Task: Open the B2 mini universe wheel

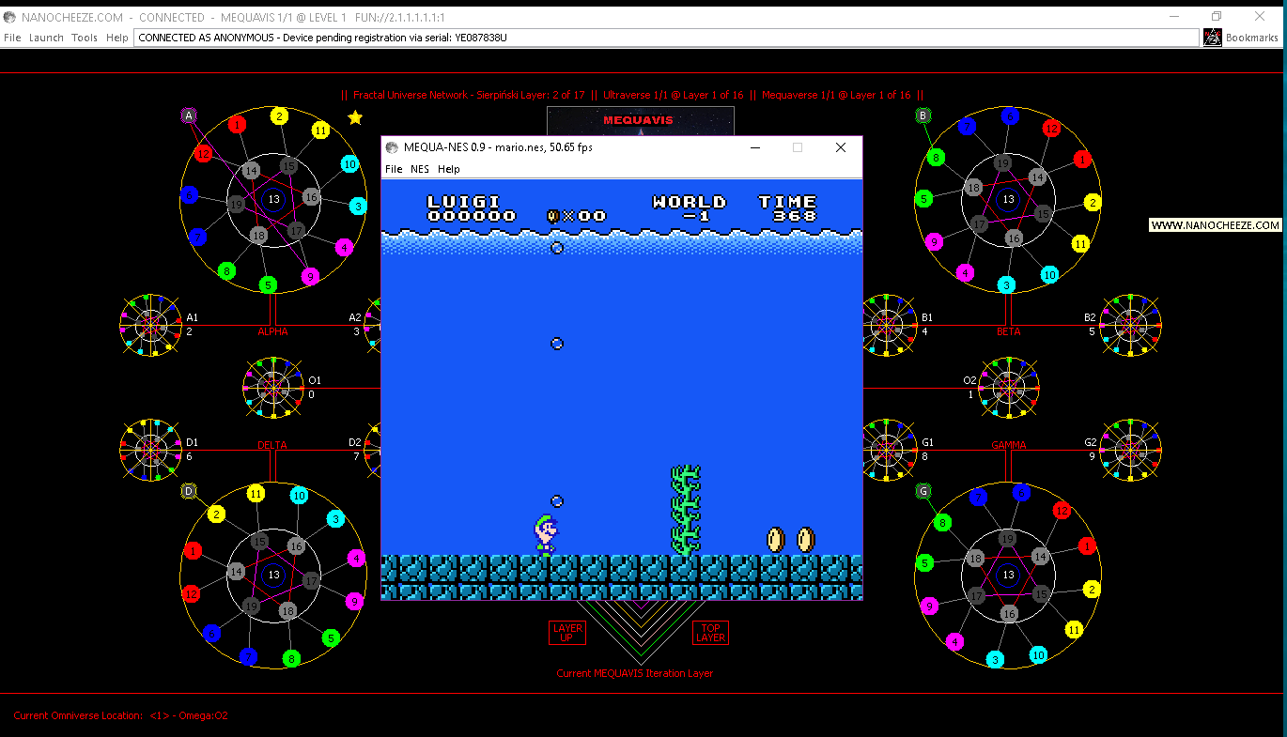Action: (x=1131, y=325)
